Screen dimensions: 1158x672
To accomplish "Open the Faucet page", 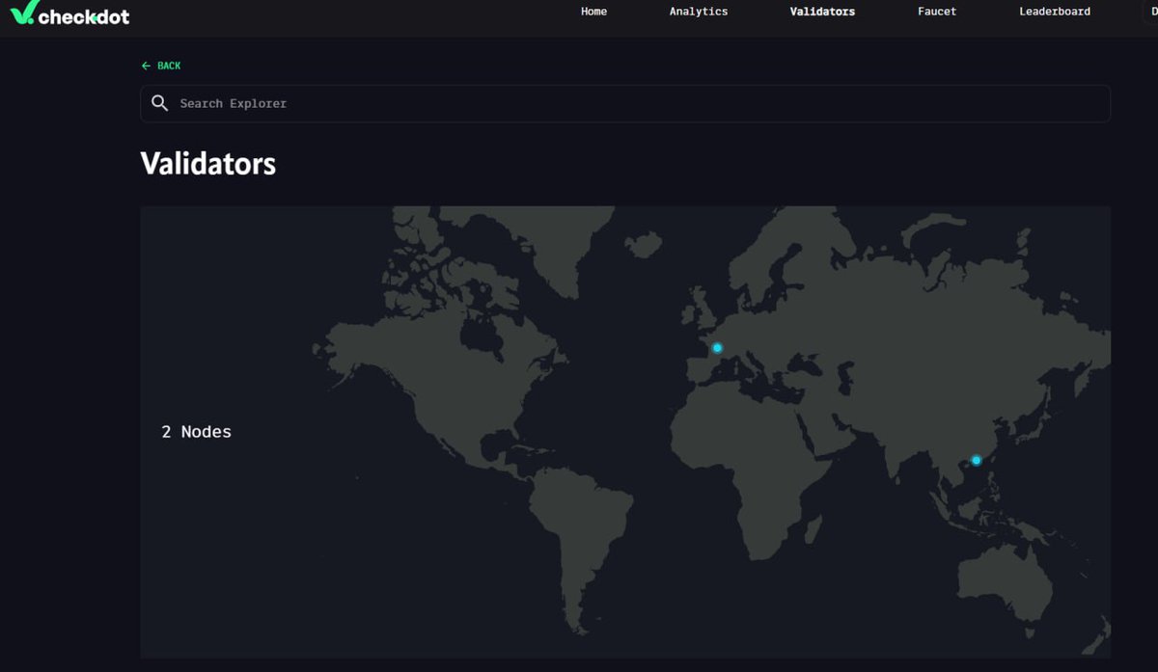I will (937, 12).
